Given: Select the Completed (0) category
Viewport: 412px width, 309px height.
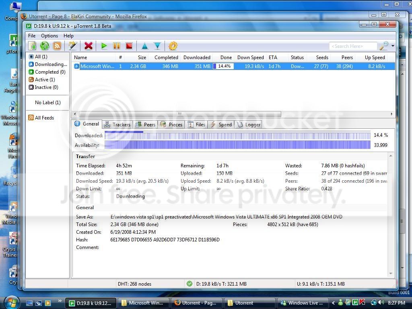Looking at the screenshot, I should [47, 72].
